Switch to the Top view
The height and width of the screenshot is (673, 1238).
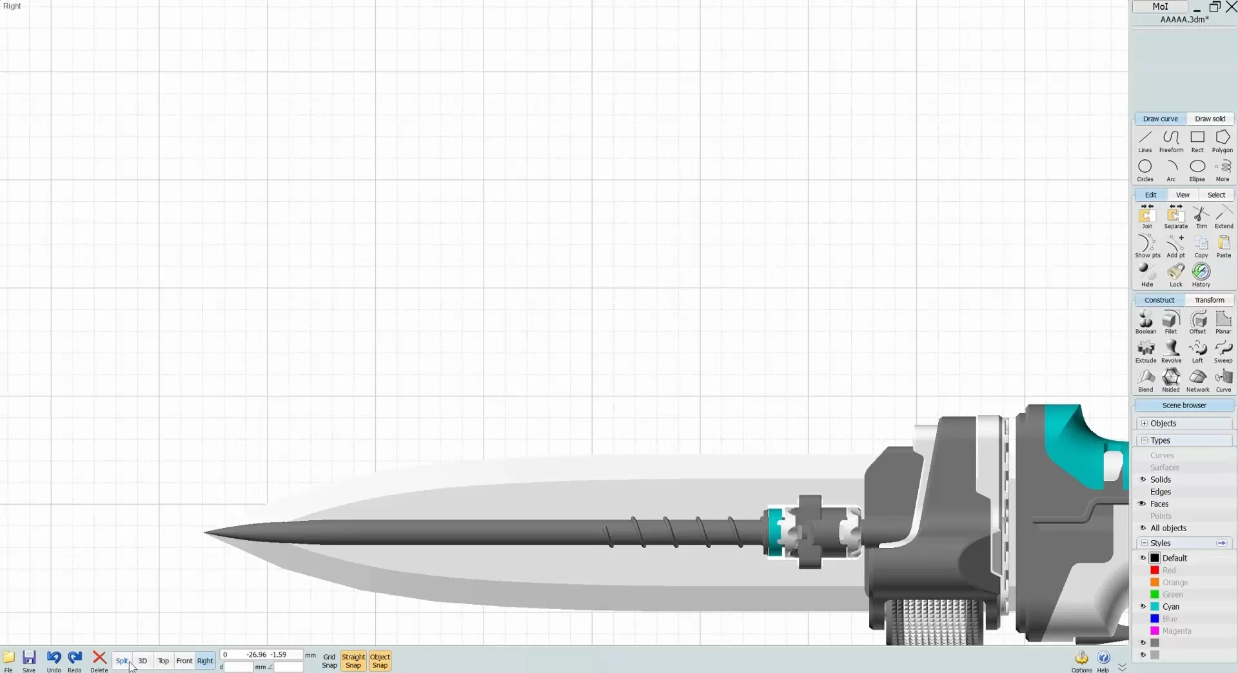pyautogui.click(x=163, y=661)
